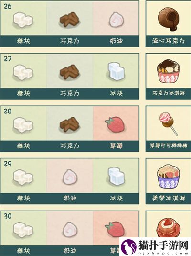This screenshot has height=256, width=191.
Task: Select the chocolate icon in recipe 26
Action: pyautogui.click(x=69, y=20)
